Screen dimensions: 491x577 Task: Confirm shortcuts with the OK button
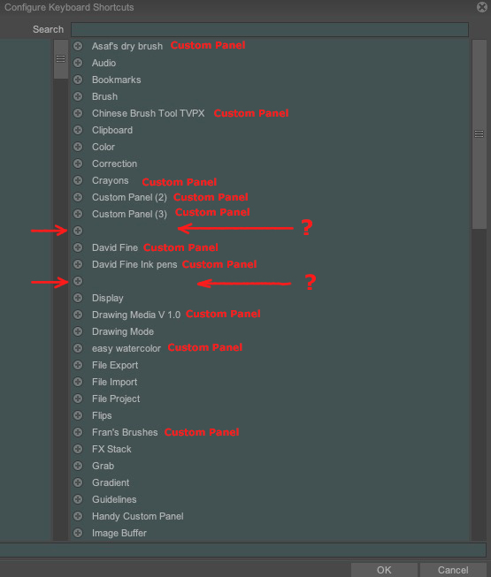coord(384,570)
